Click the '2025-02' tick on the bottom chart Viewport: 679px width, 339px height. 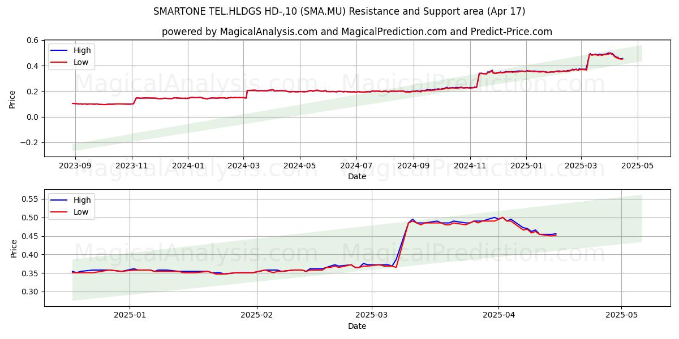[257, 315]
